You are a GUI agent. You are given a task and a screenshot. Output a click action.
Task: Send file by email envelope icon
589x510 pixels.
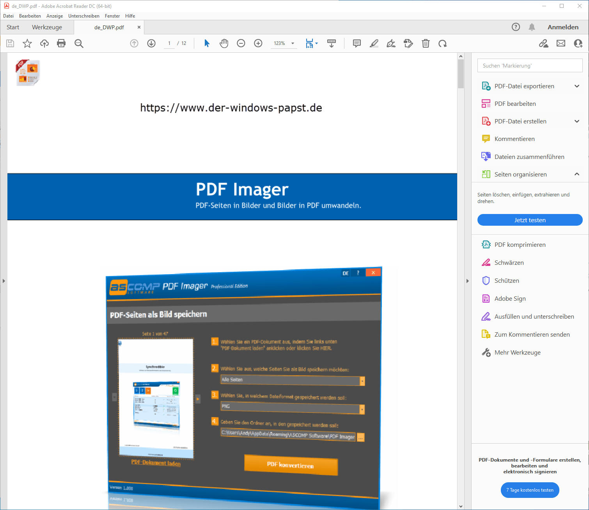(561, 43)
